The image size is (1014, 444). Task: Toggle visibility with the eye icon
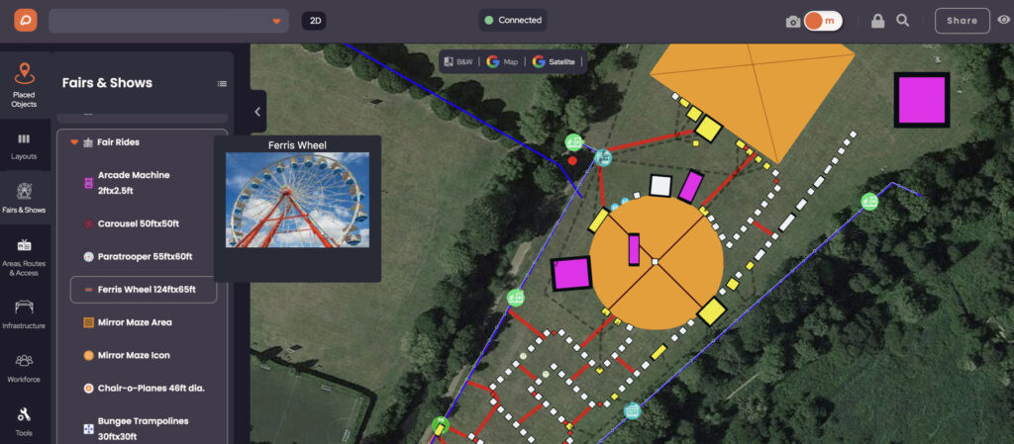(x=1004, y=20)
